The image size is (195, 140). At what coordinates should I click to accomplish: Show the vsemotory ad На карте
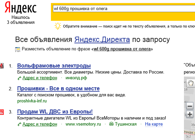154,124
